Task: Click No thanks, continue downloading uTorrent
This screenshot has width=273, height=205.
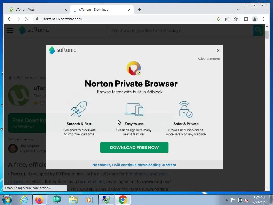Action: click(134, 165)
